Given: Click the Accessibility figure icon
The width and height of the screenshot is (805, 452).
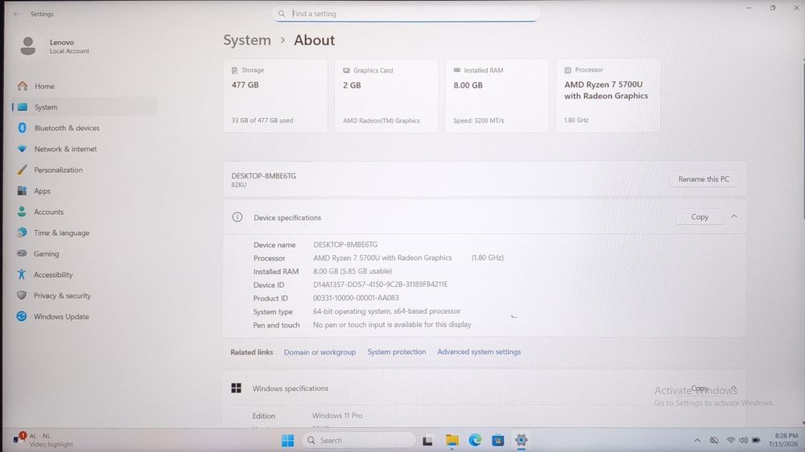Looking at the screenshot, I should coord(22,274).
